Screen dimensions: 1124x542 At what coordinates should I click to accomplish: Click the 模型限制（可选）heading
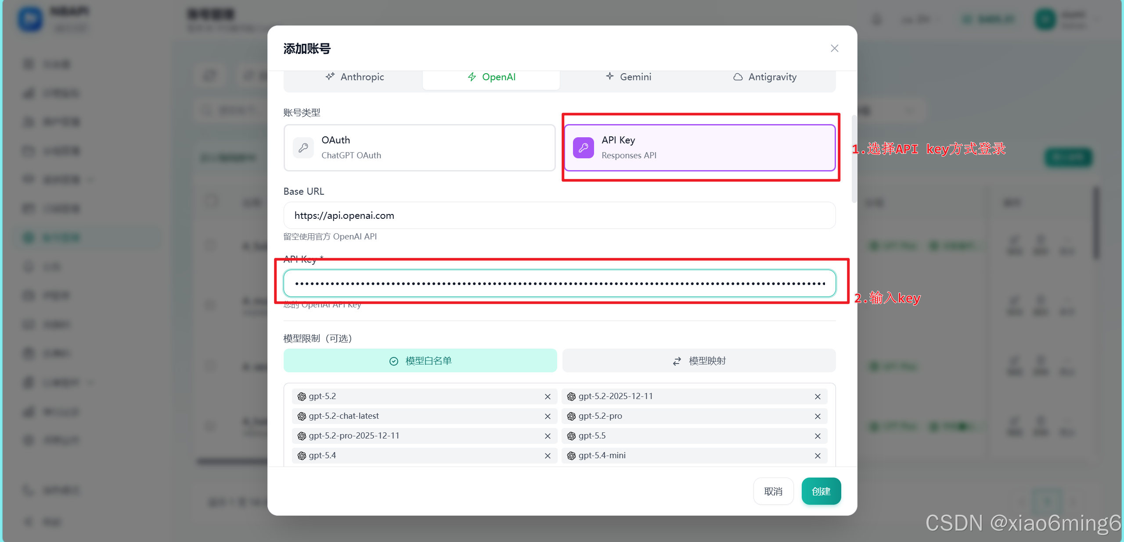318,339
